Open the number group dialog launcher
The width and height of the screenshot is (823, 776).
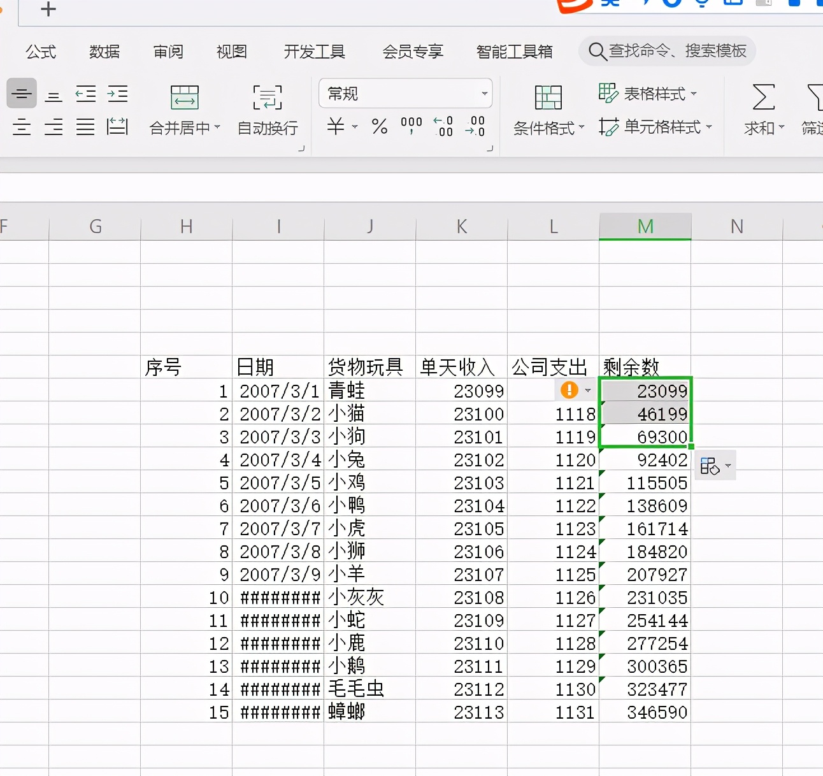490,148
